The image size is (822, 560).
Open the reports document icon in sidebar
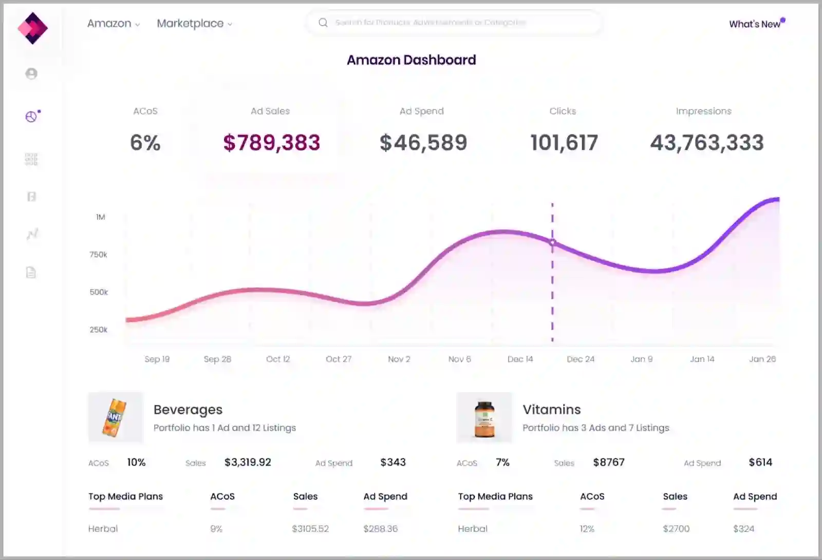[x=31, y=273]
